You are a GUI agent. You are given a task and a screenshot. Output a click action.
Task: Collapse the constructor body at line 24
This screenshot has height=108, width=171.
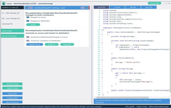pos(102,60)
